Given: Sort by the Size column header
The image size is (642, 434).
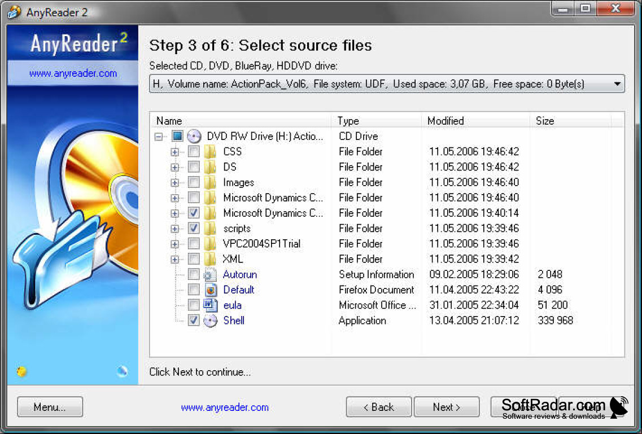Looking at the screenshot, I should (x=571, y=121).
